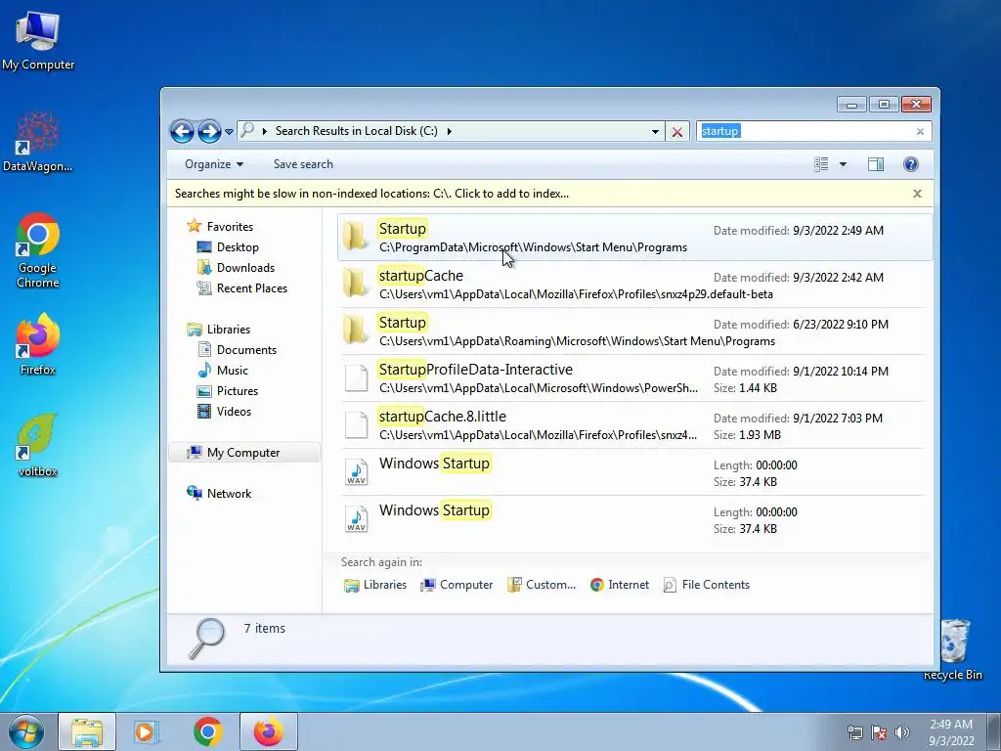Open Recent Places in navigation pane
1001x751 pixels.
point(242,288)
